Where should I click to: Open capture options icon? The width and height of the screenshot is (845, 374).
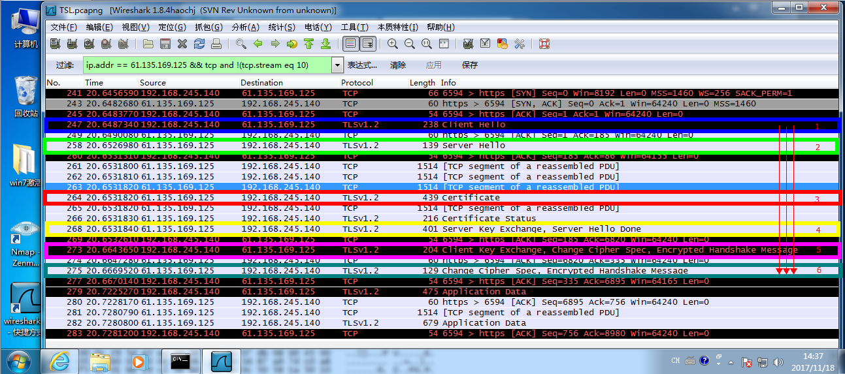[73, 44]
